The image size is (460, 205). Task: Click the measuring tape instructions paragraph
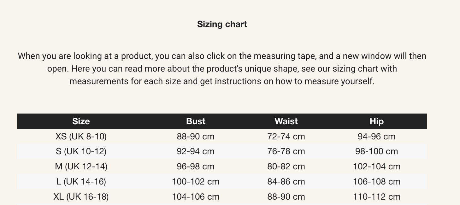coord(222,69)
